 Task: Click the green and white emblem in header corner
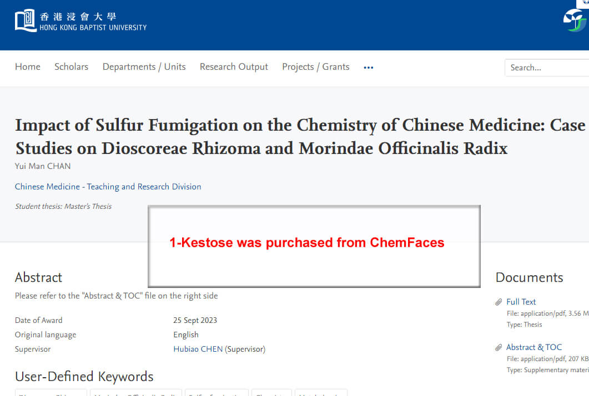point(576,20)
